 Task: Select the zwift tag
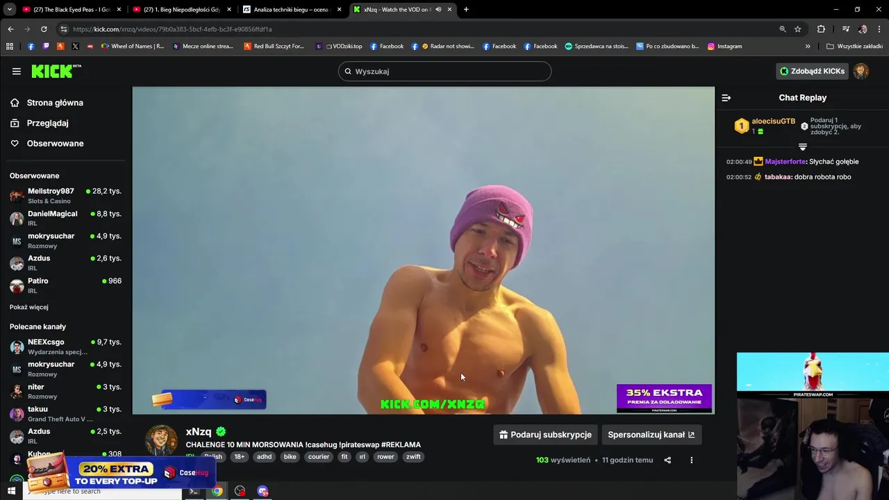pos(413,457)
